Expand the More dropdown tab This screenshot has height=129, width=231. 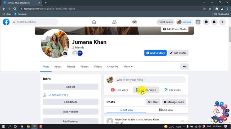(x=128, y=67)
